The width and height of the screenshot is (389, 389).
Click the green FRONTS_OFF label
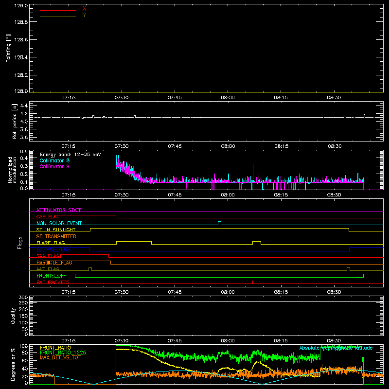pos(52,276)
